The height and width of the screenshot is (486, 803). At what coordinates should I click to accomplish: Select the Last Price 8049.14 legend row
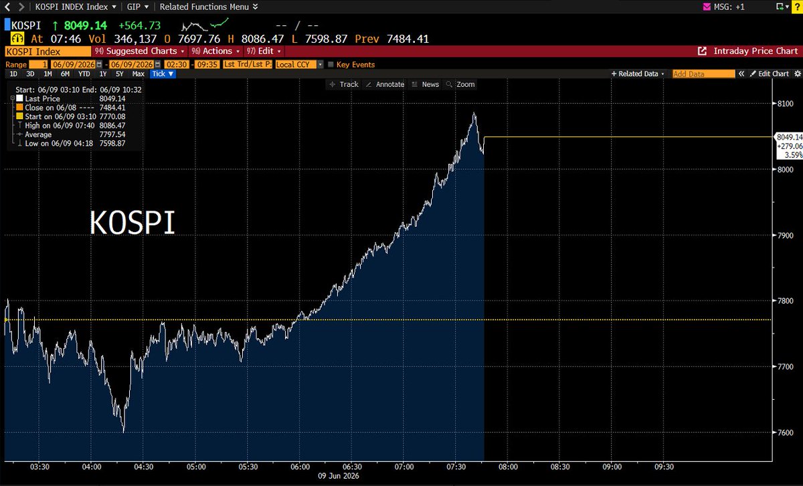click(76, 98)
